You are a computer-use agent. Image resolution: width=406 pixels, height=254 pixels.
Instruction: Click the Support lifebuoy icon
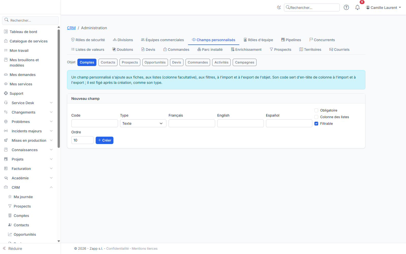coord(6,93)
